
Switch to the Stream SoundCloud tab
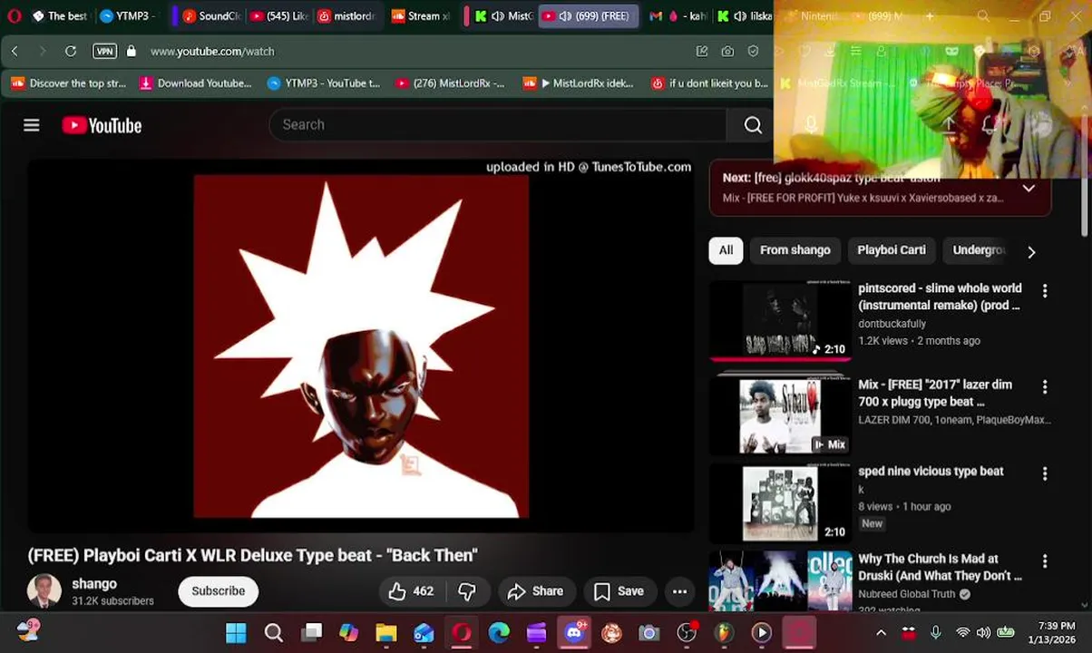click(420, 15)
